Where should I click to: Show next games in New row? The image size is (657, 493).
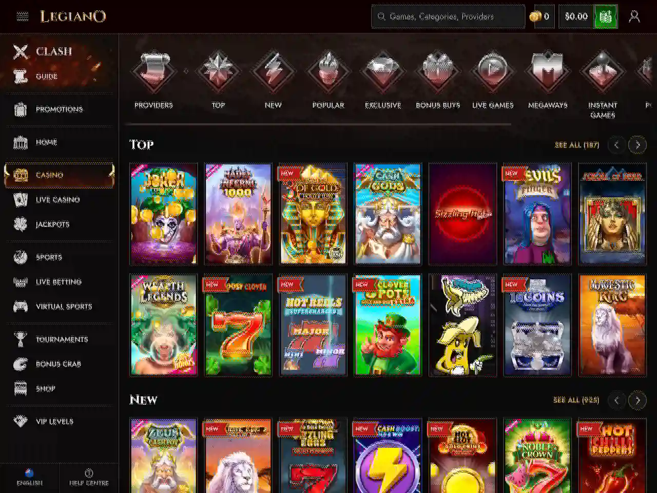coord(637,400)
